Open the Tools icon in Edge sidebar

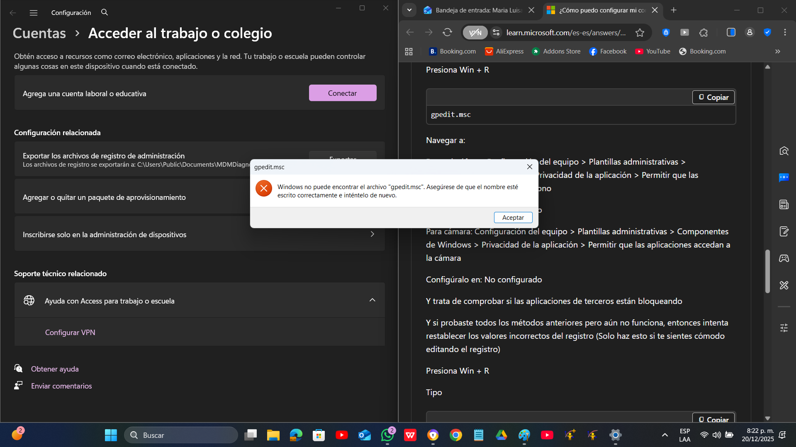tap(784, 285)
